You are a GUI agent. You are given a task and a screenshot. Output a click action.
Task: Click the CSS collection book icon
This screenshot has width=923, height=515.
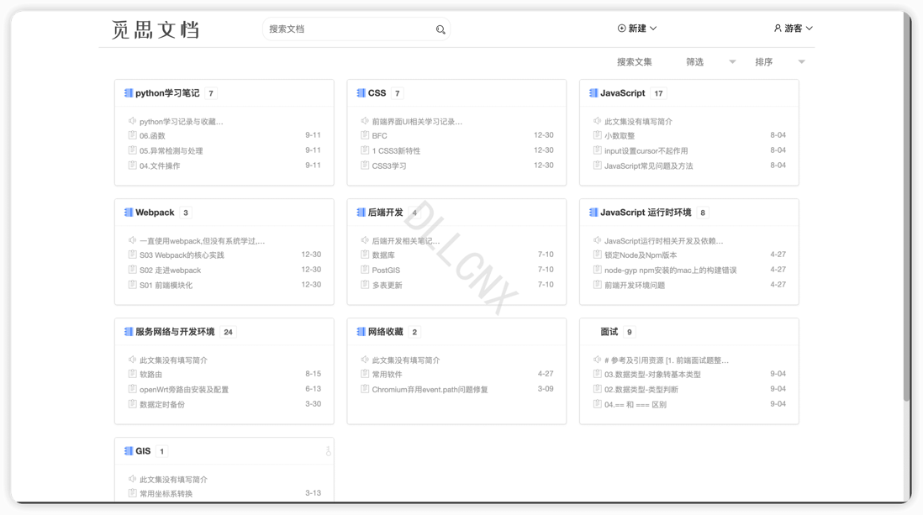361,93
